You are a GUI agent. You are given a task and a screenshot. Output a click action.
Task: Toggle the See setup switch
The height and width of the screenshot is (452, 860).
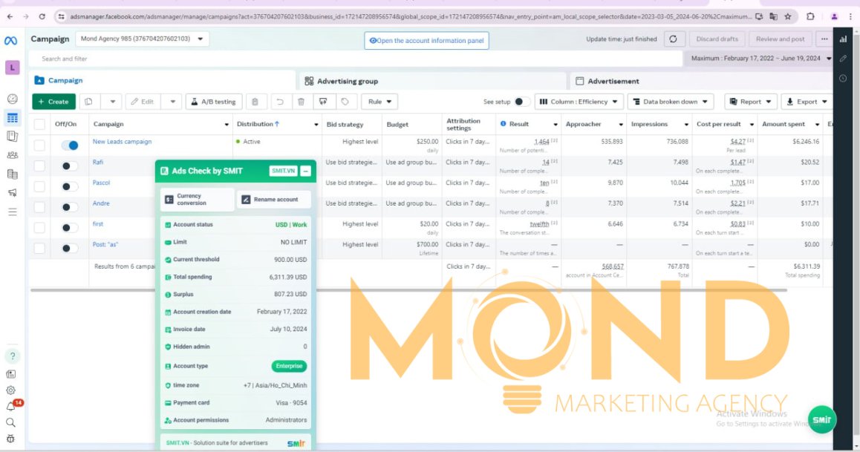point(521,102)
